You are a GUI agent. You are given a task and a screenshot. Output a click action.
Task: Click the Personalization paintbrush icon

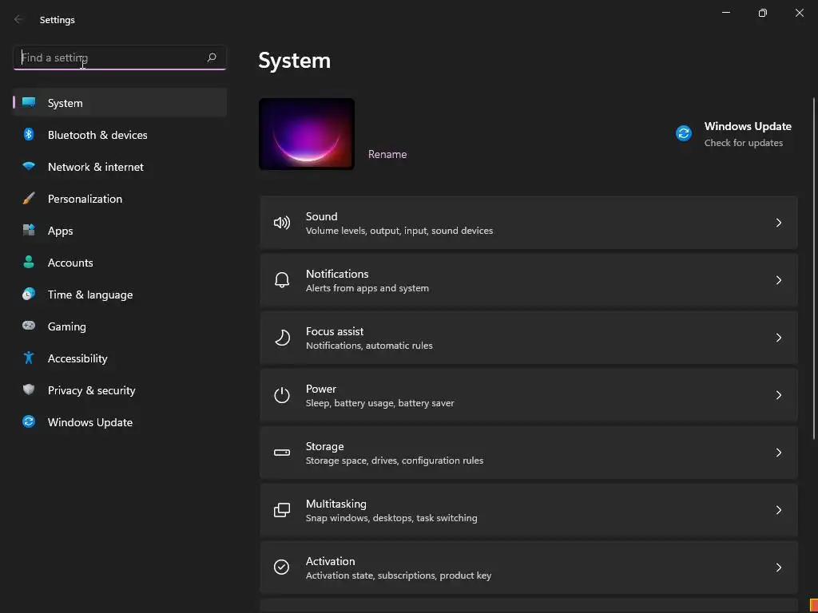[x=29, y=199]
